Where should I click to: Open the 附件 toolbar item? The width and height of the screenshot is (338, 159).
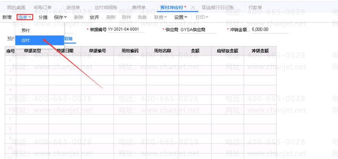[126, 17]
